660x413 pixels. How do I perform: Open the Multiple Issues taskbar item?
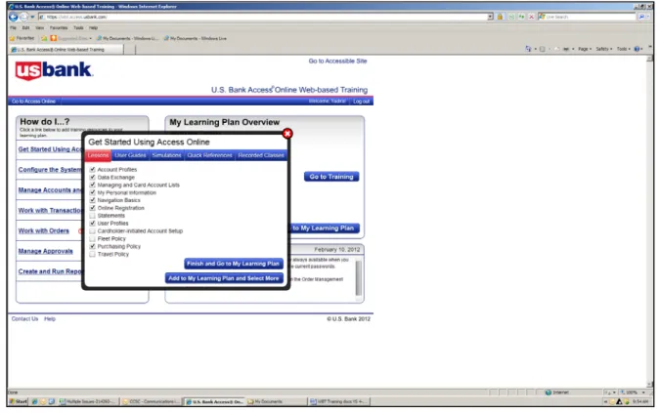tap(88, 401)
